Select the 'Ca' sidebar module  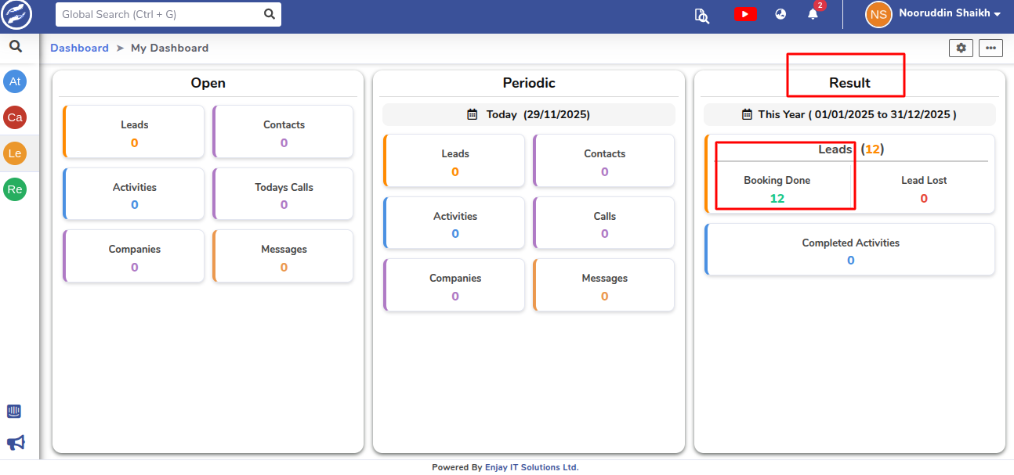click(15, 117)
